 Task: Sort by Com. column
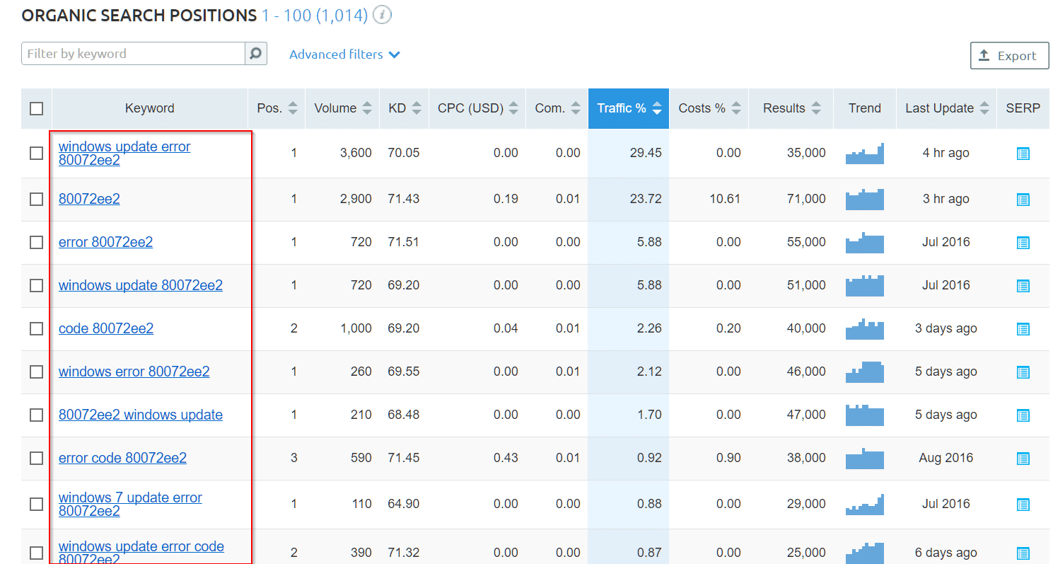[x=557, y=108]
